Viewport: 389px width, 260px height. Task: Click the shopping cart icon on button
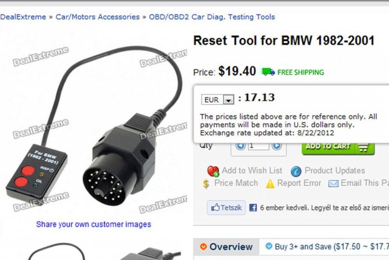363,148
